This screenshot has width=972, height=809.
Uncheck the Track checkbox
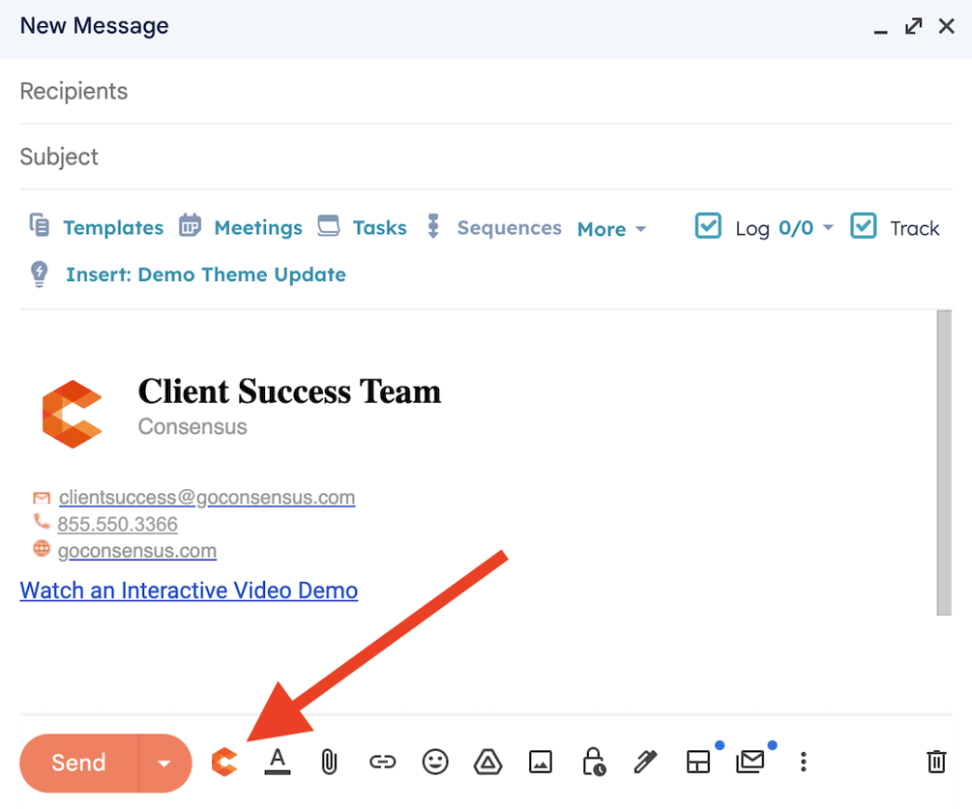(863, 227)
